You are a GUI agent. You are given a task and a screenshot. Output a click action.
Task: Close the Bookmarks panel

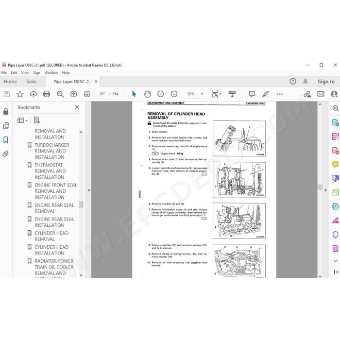click(x=77, y=107)
